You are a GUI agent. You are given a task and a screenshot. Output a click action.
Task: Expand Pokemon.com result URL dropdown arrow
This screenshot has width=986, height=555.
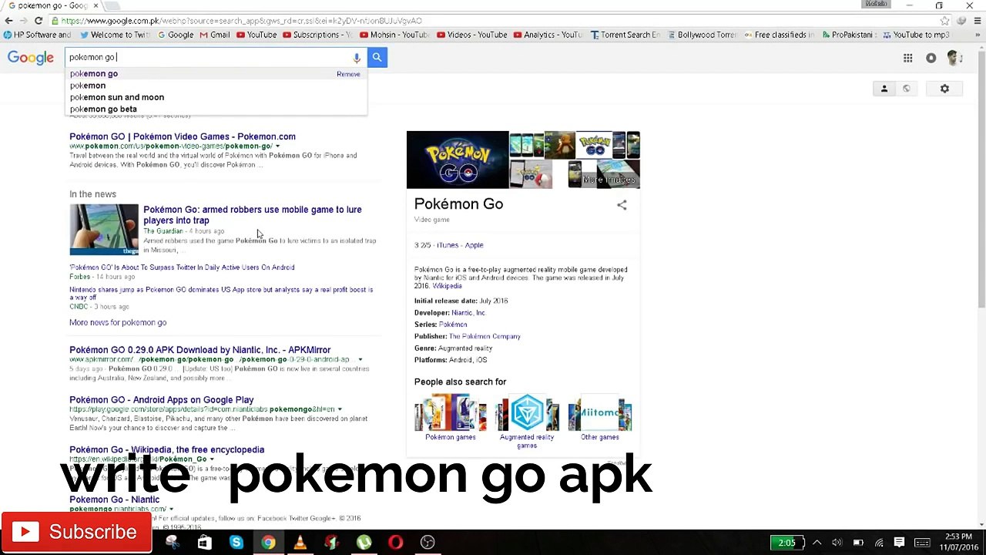277,146
